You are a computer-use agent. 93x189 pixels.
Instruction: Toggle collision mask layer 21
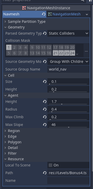coord(55,53)
